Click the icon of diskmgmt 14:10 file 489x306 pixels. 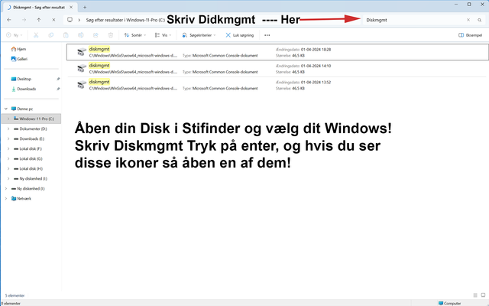click(82, 68)
